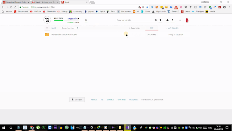Viewport: 232px width, 131px height.
Task: Open the Pioneer One S01E01 folder icon
Action: pos(47,35)
